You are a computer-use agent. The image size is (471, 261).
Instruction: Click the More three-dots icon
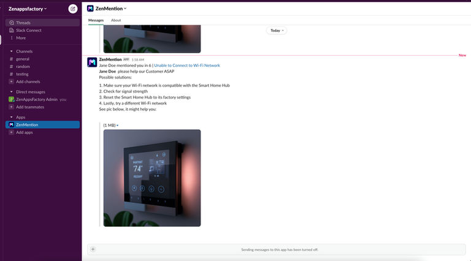(x=12, y=38)
